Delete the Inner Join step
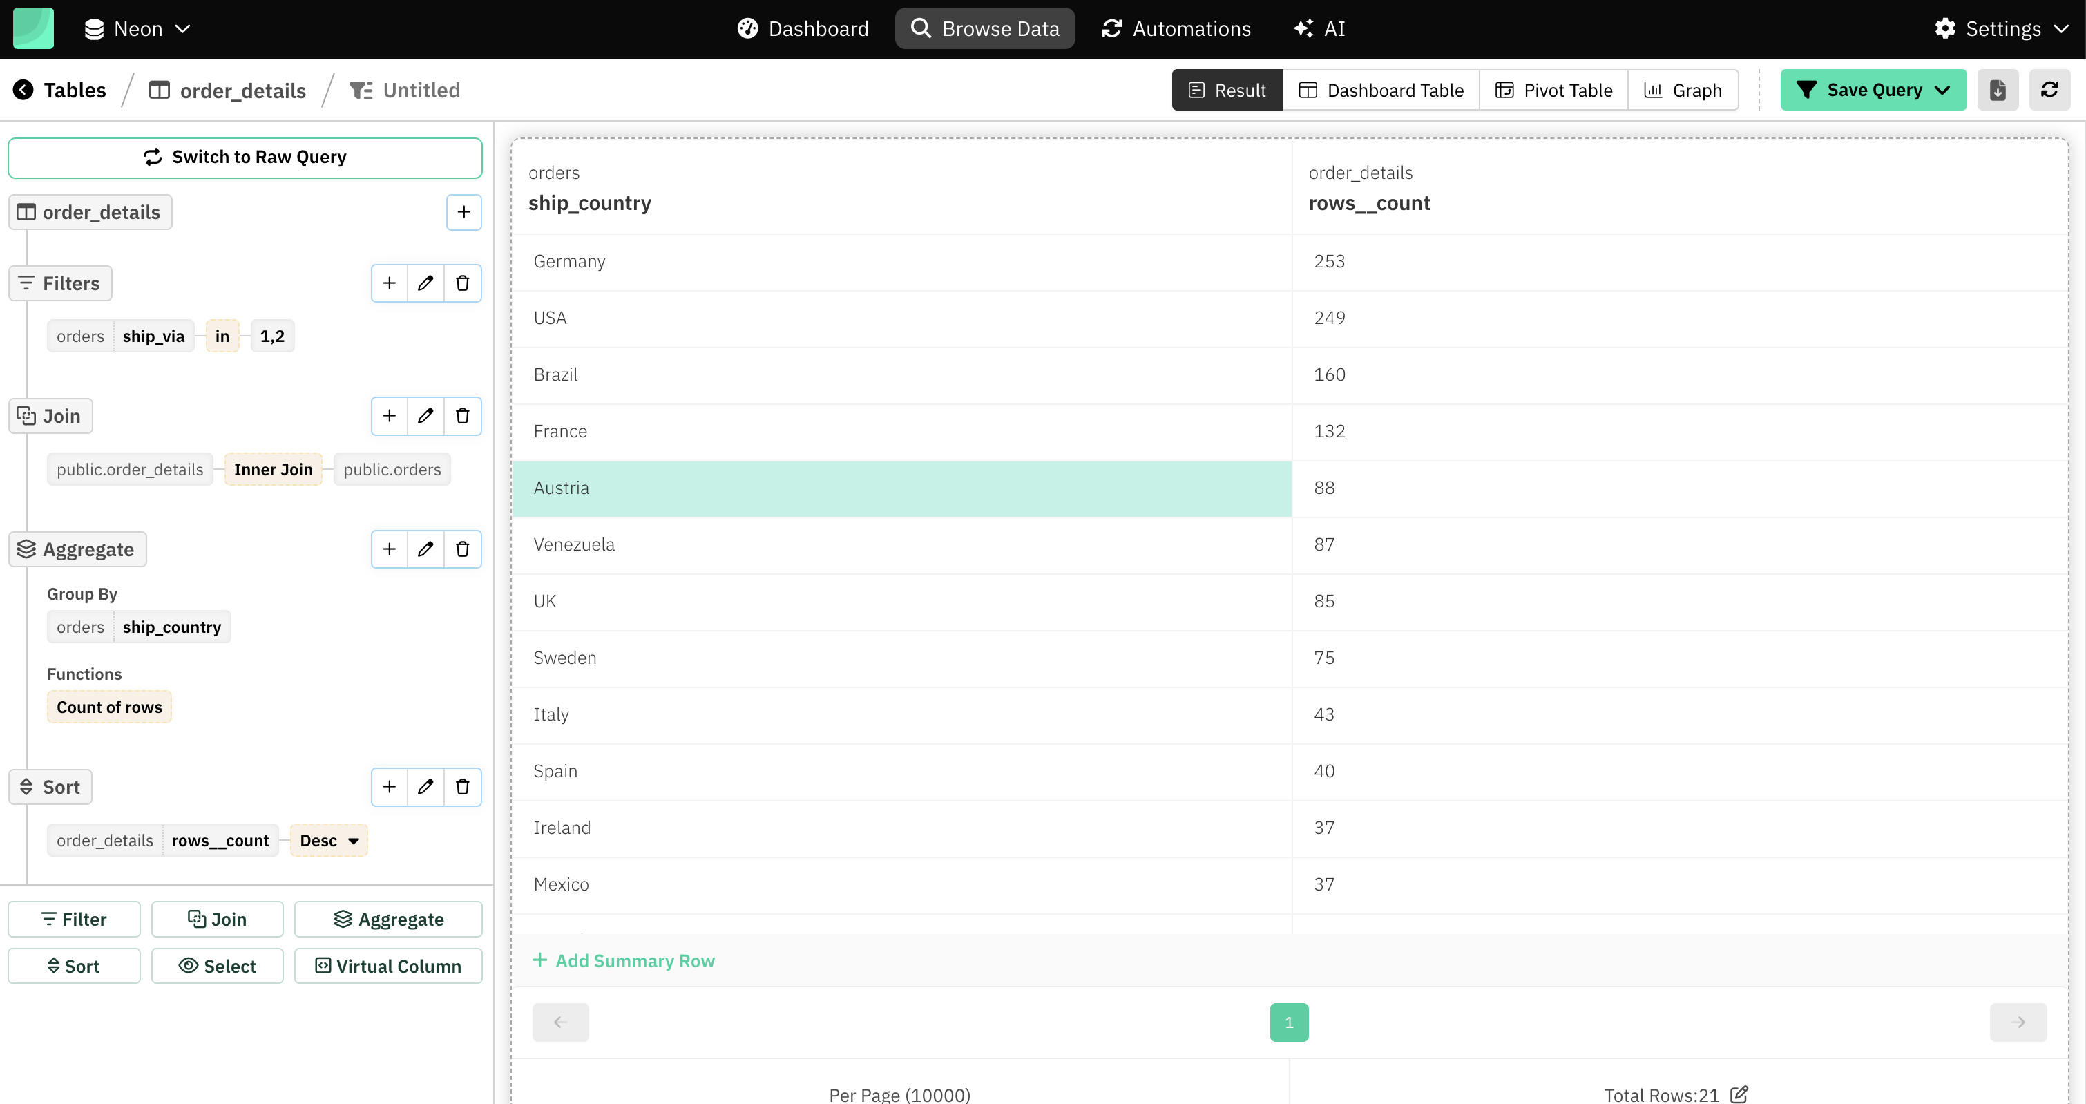Screen dimensions: 2086x1104 click(x=462, y=415)
